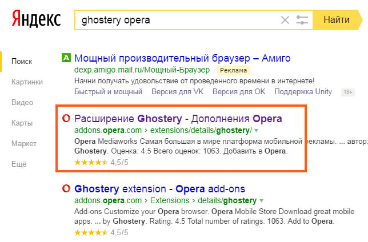
Task: Click the Opera favicon beside Расширение Ghostery
Action: click(66, 119)
